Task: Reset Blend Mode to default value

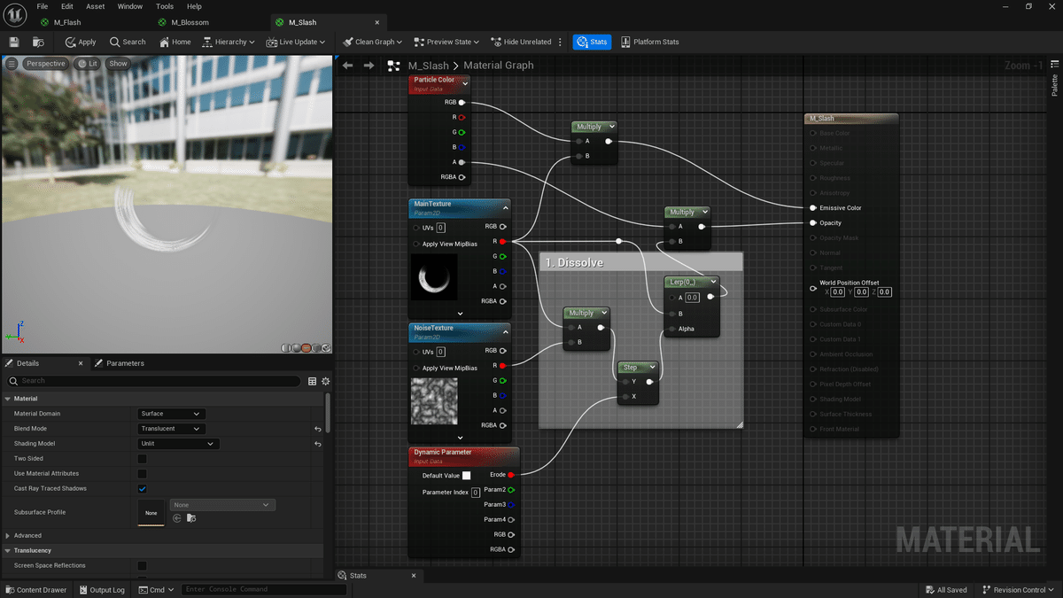Action: tap(317, 429)
